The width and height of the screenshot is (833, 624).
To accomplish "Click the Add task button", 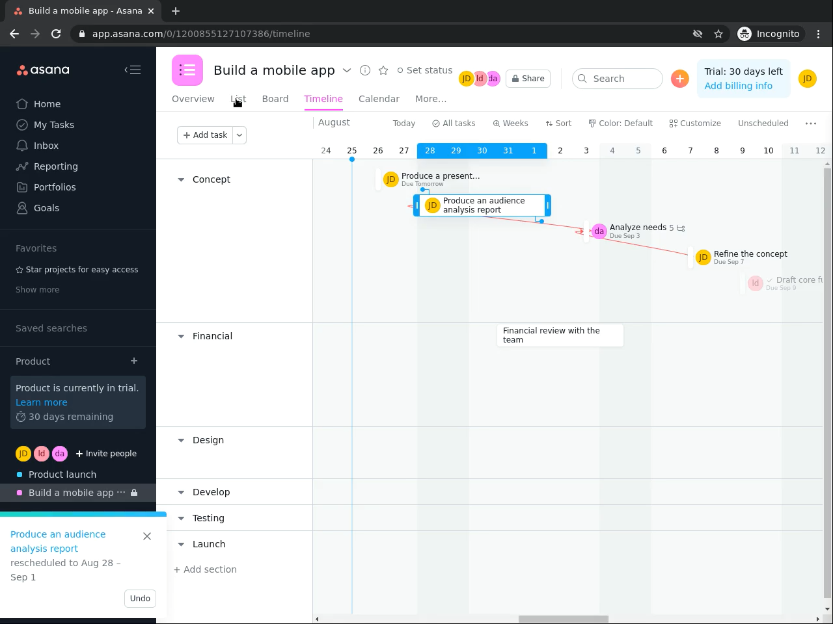I will (x=205, y=135).
